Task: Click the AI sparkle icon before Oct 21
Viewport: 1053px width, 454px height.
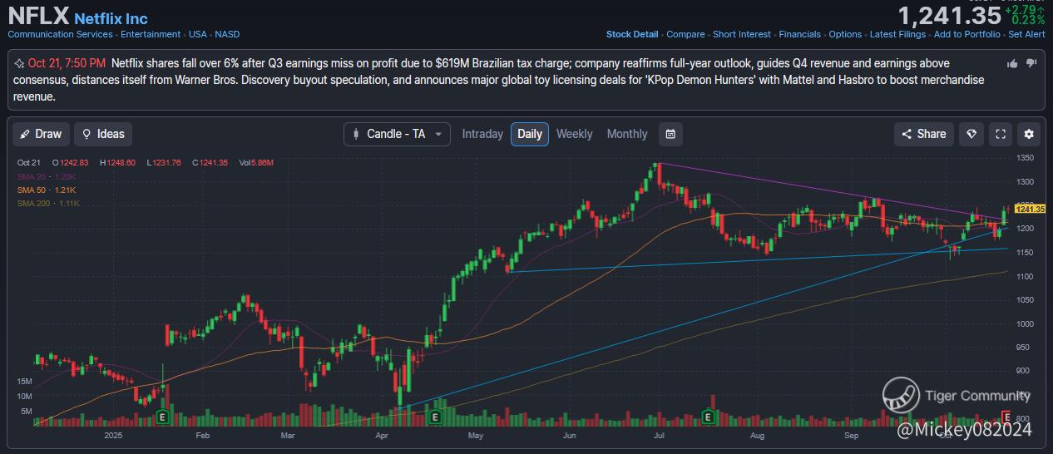Action: click(x=19, y=63)
